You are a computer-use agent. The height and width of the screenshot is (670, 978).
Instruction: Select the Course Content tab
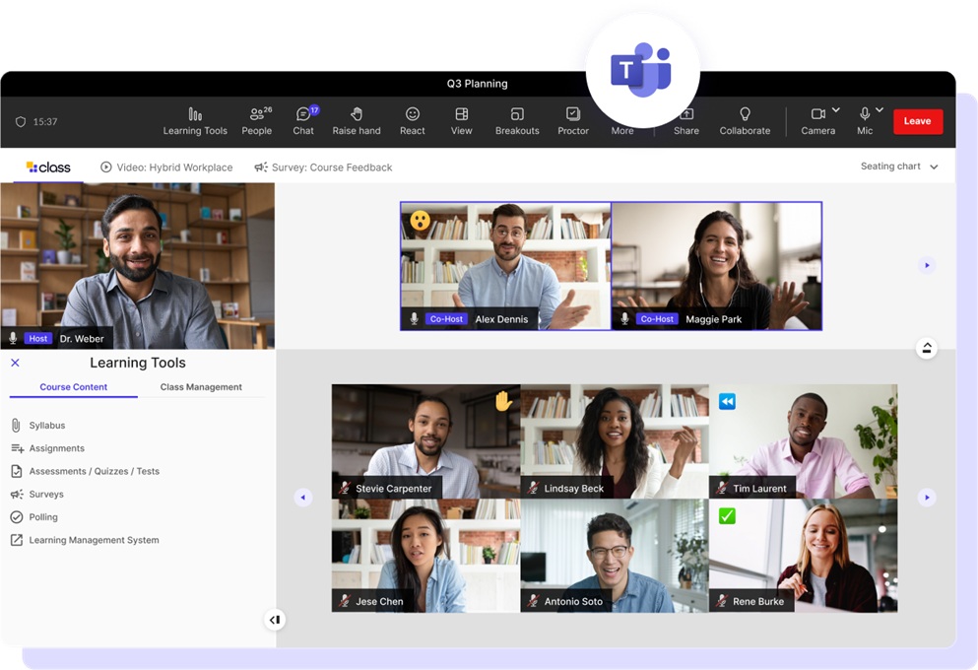coord(74,387)
